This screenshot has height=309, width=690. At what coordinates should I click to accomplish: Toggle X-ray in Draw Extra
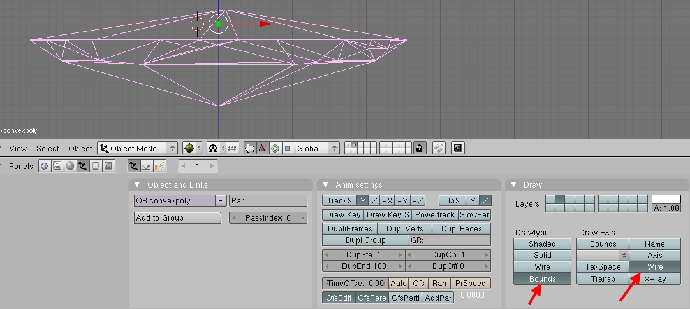tap(655, 278)
